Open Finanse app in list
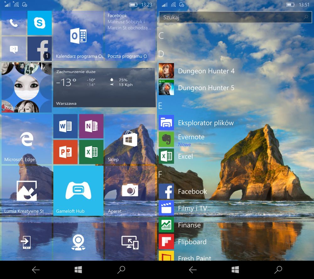314x279 pixels. tap(180, 225)
